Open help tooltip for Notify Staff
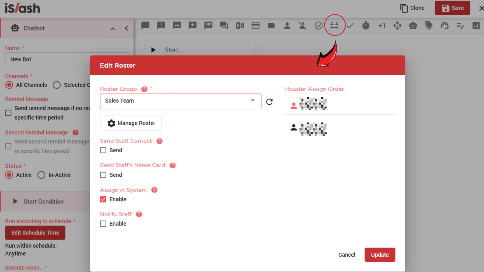Screen dimensions: 484x272 pyautogui.click(x=139, y=214)
